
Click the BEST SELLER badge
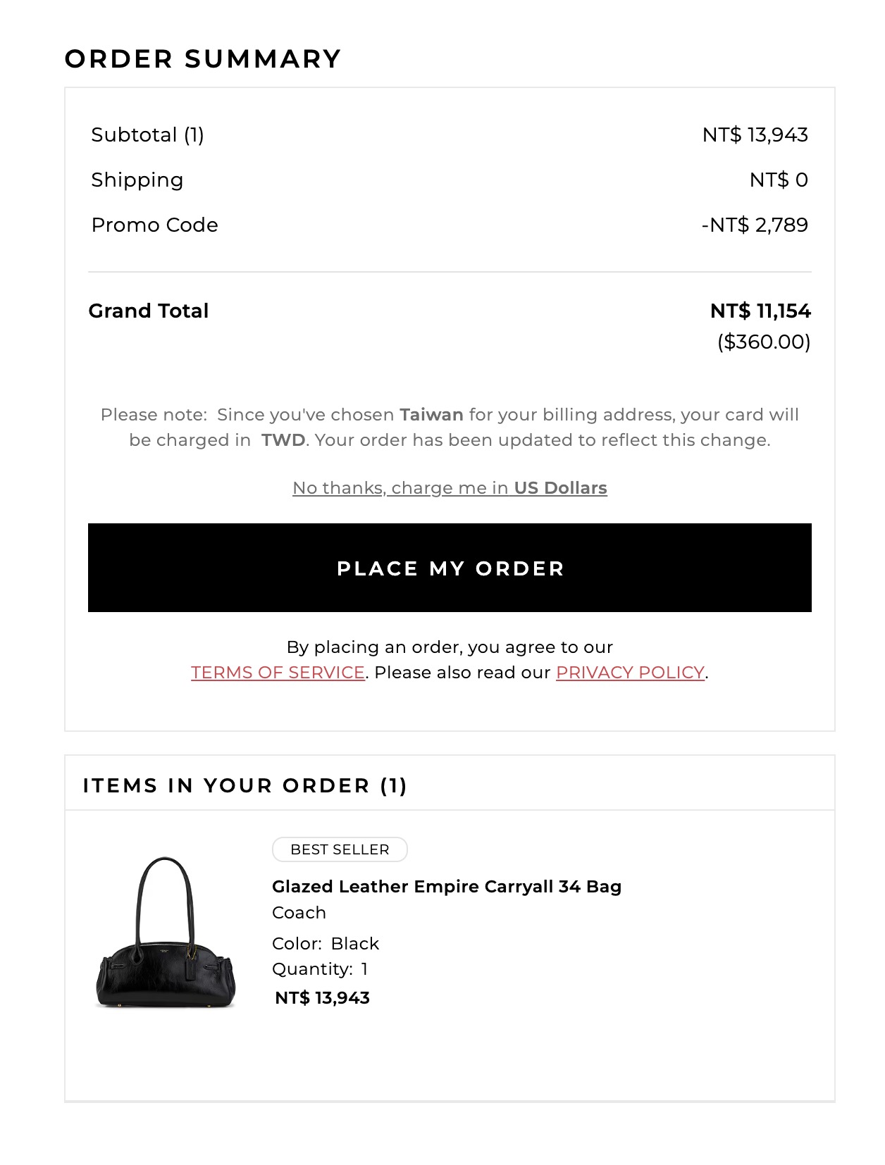pyautogui.click(x=340, y=849)
